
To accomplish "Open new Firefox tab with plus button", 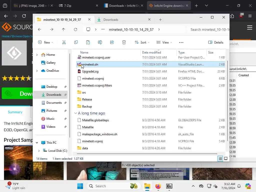I will click(x=196, y=5).
